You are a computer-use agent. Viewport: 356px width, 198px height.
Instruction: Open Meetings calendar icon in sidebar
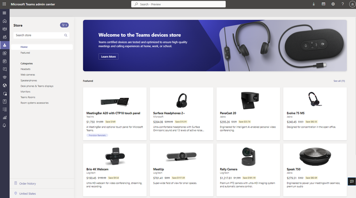[x=5, y=61]
